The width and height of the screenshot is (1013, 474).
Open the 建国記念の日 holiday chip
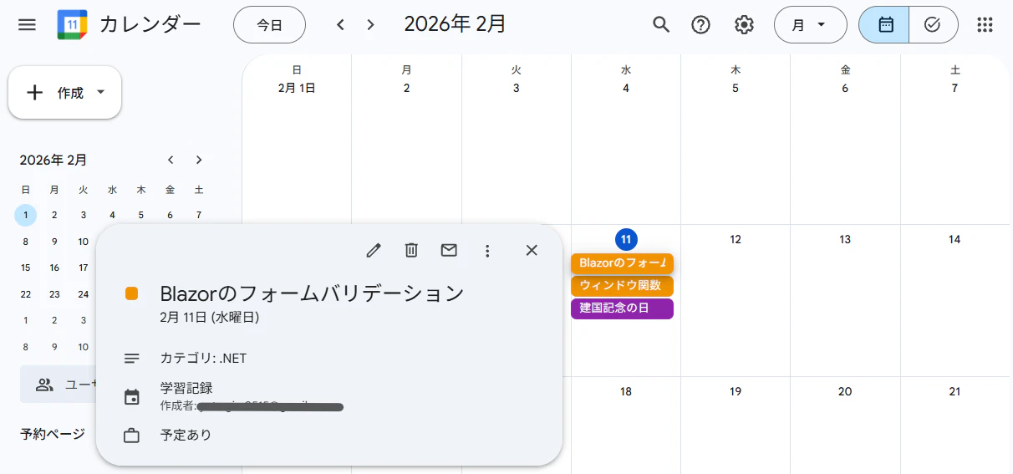[x=622, y=308]
